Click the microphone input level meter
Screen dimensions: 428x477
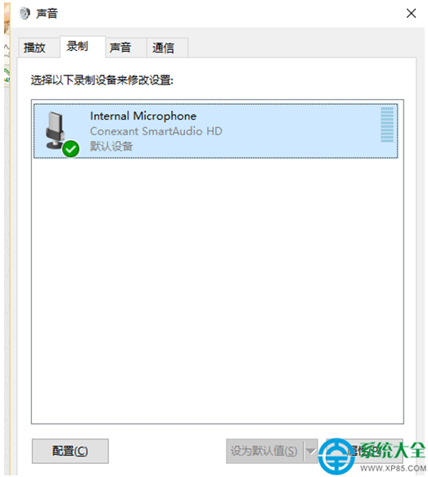pyautogui.click(x=387, y=125)
